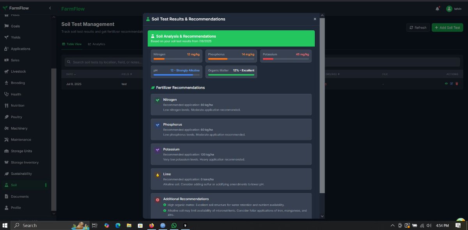468x230 pixels.
Task: Open Documents in the sidebar
Action: click(x=19, y=197)
